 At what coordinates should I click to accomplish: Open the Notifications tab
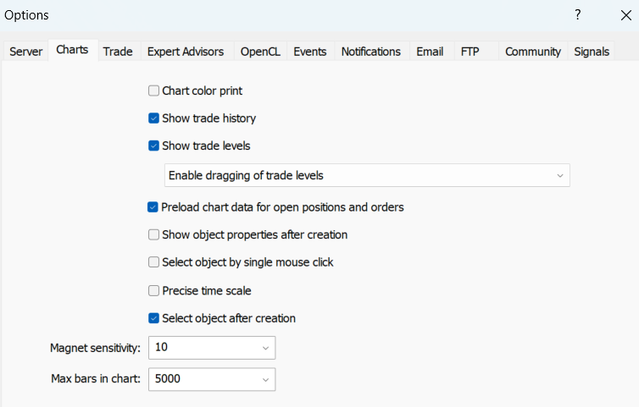370,52
